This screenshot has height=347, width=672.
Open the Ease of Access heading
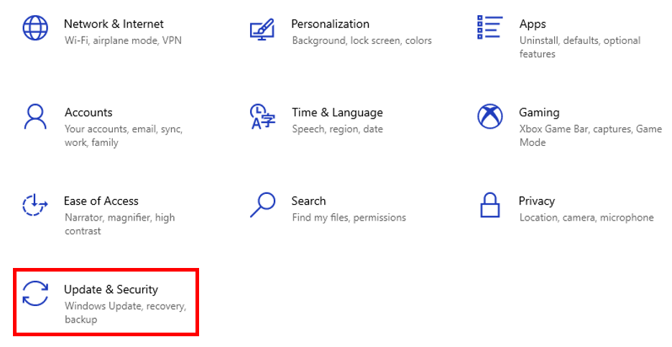pyautogui.click(x=101, y=201)
